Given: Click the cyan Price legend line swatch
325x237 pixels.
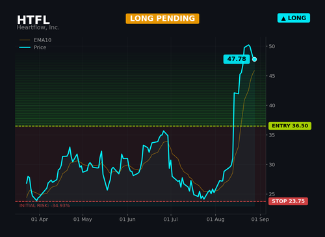Looking at the screenshot, I should [x=25, y=47].
